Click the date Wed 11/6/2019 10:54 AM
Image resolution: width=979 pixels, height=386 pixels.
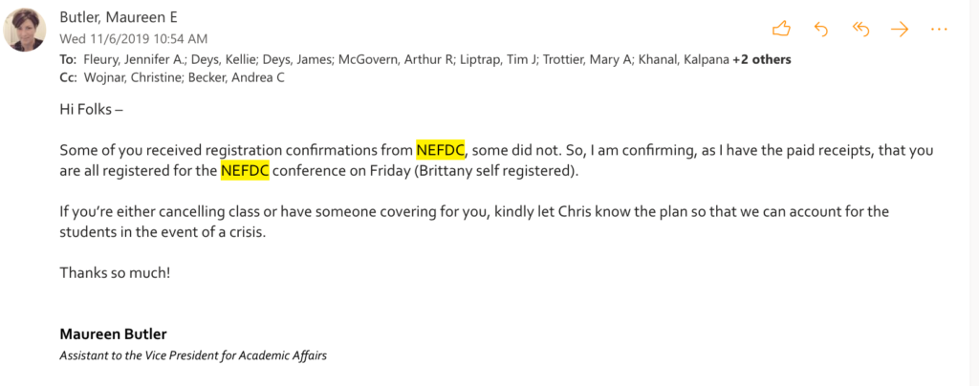pyautogui.click(x=133, y=39)
